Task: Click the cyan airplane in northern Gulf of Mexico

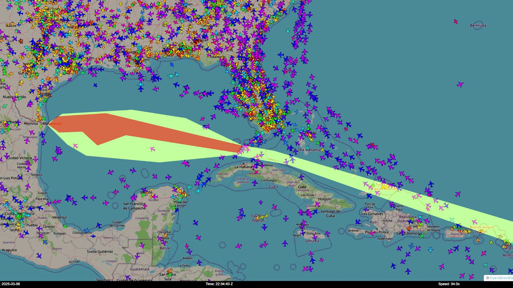Action: pyautogui.click(x=171, y=76)
